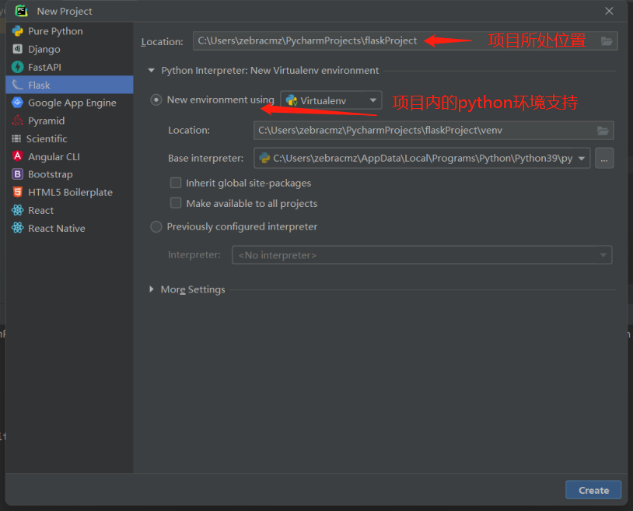Browse folder for project Location
The height and width of the screenshot is (511, 633).
(x=607, y=40)
